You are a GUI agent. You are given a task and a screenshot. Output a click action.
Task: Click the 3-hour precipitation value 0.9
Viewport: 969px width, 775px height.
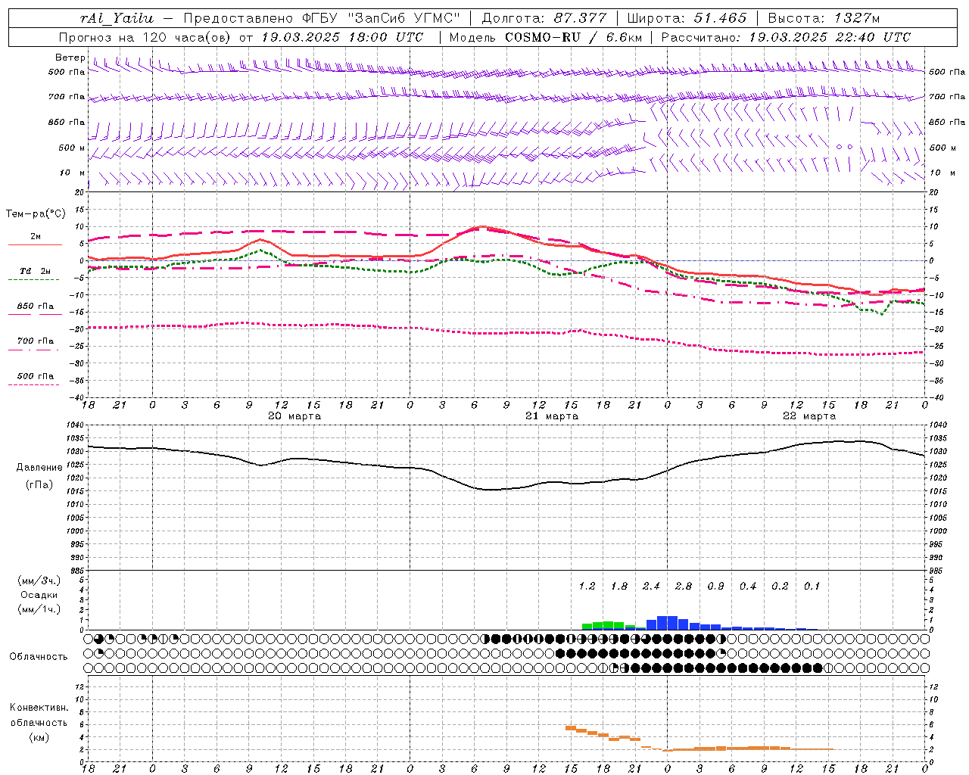point(715,586)
